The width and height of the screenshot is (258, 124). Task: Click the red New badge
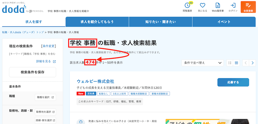(81, 94)
